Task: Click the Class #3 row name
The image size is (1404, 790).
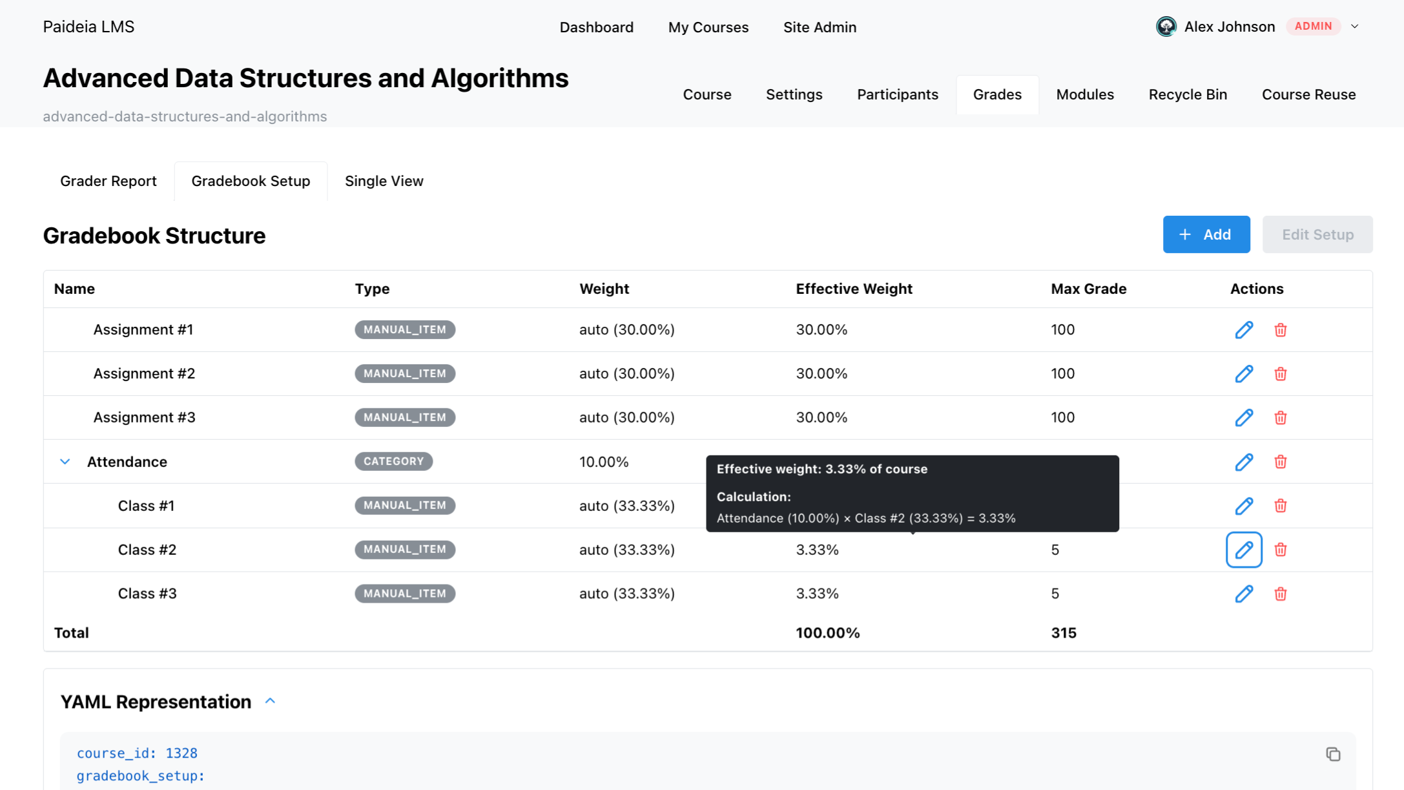Action: click(x=147, y=594)
